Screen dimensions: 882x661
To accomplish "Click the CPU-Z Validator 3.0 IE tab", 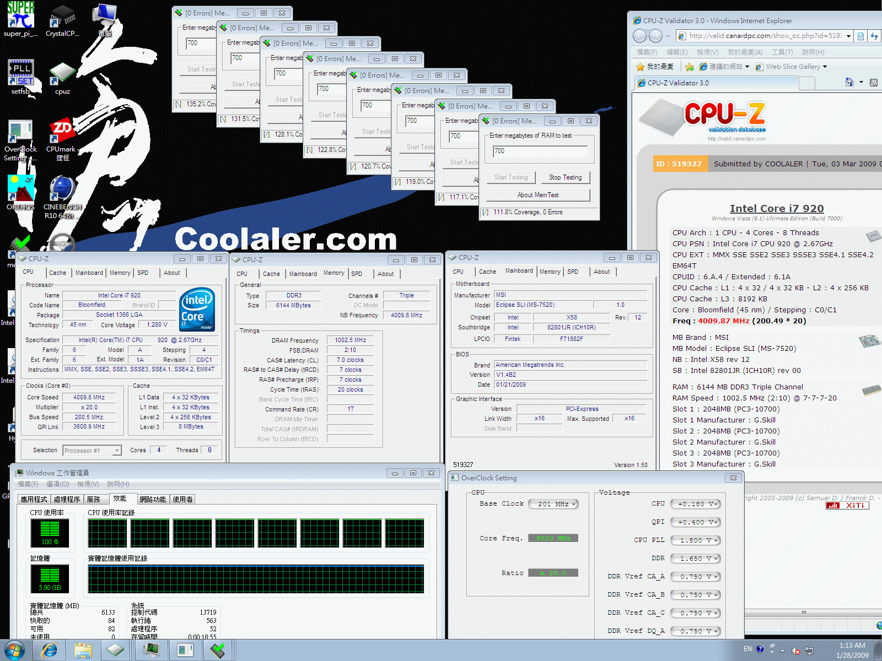I will (716, 83).
